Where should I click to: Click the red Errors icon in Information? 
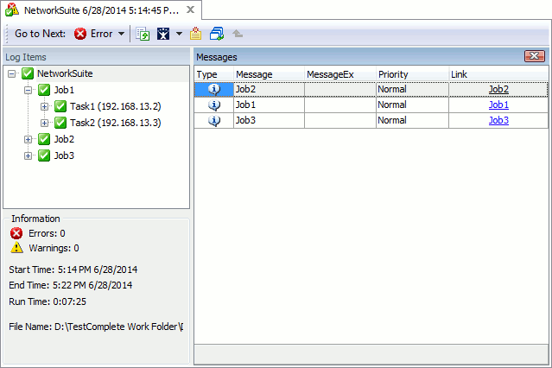pyautogui.click(x=16, y=233)
